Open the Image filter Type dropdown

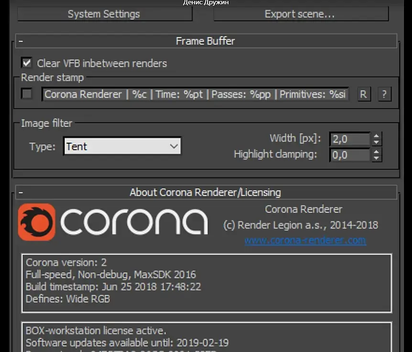point(122,146)
